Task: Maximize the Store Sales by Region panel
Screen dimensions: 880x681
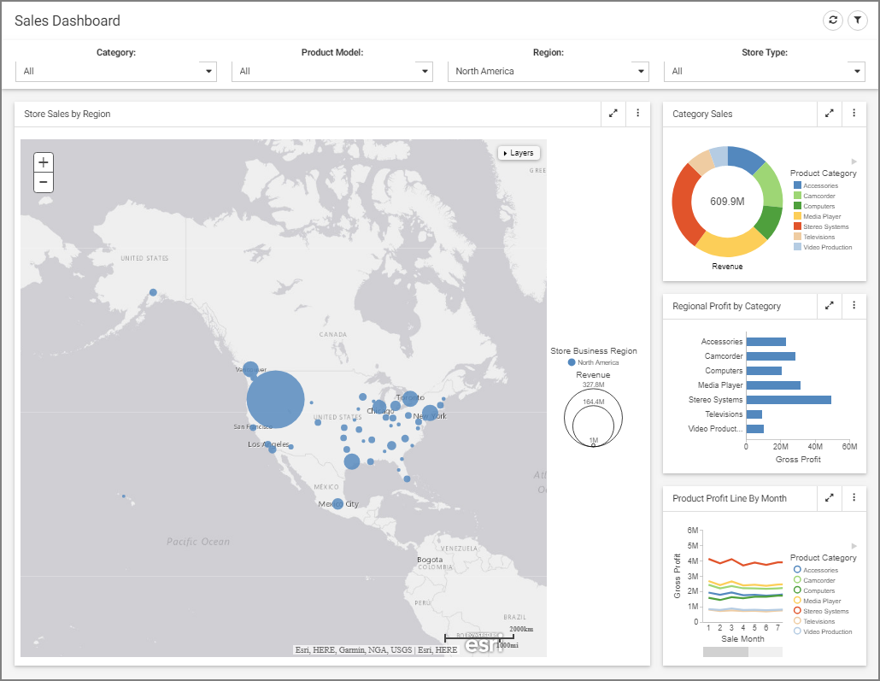Action: coord(613,113)
